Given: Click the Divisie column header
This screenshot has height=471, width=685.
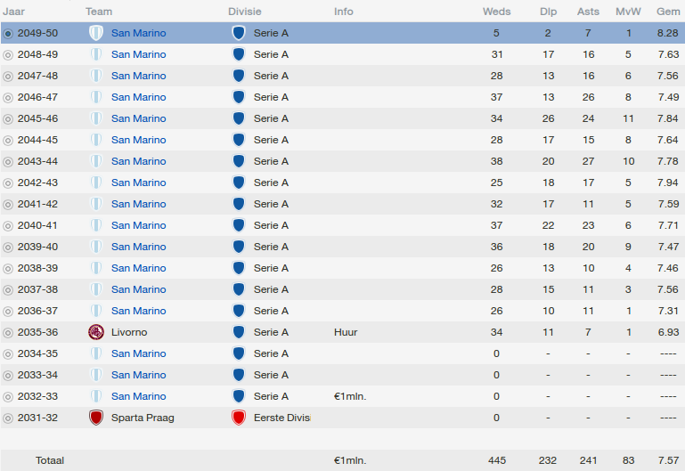Looking at the screenshot, I should coord(245,12).
